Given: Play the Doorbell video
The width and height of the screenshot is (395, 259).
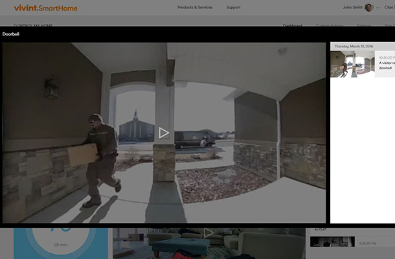Looking at the screenshot, I should [164, 133].
